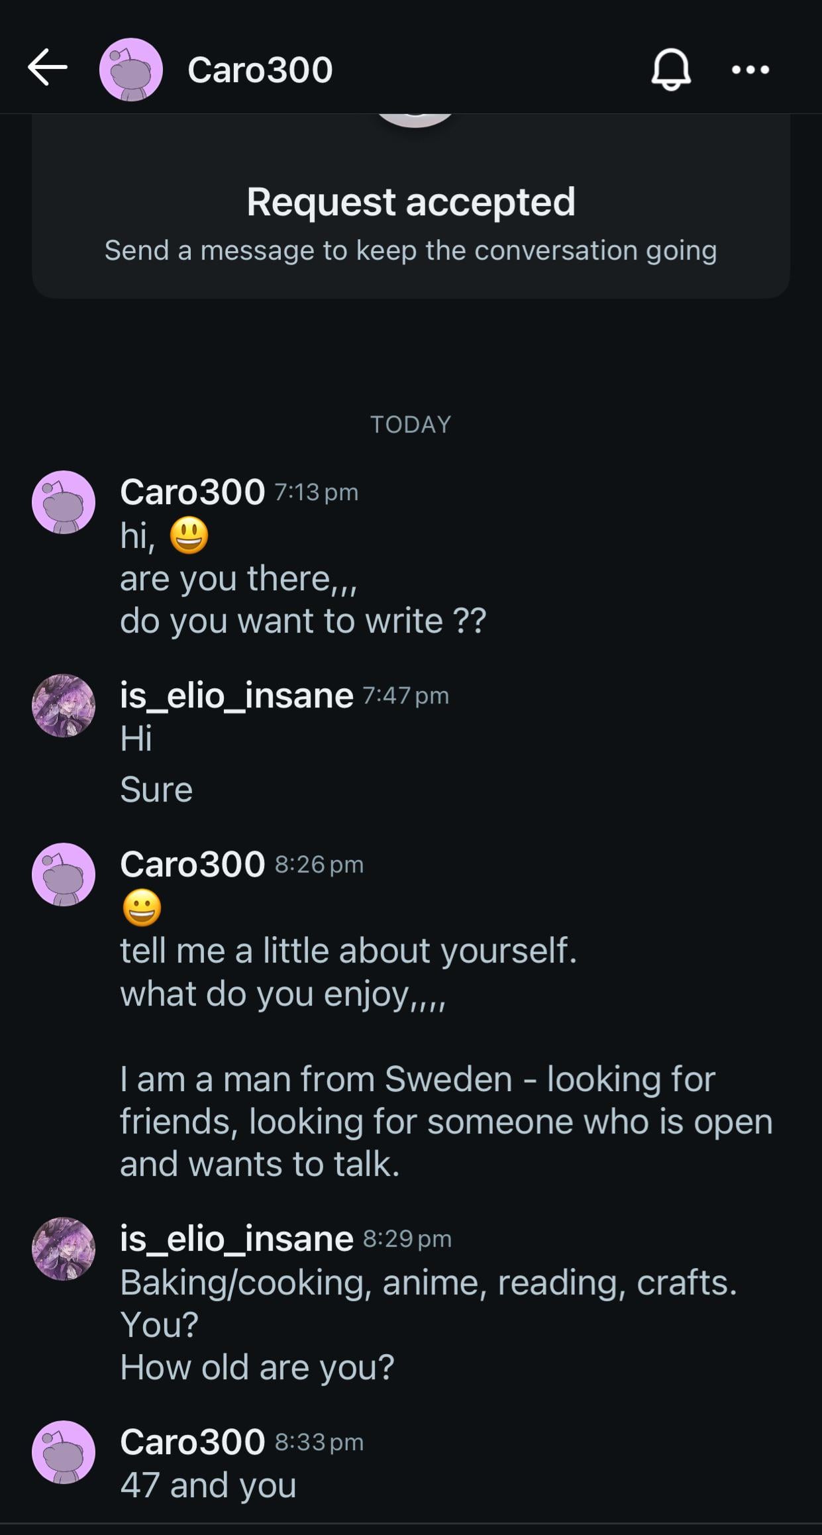Image resolution: width=822 pixels, height=1535 pixels.
Task: Tap the "Request accepted" banner
Action: tap(411, 202)
